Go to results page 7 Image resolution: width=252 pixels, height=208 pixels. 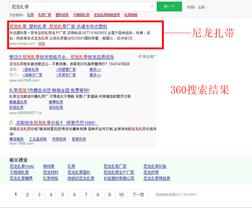point(86,195)
